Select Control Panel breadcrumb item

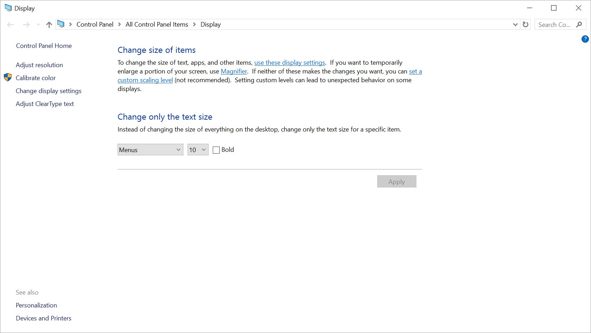pos(95,24)
